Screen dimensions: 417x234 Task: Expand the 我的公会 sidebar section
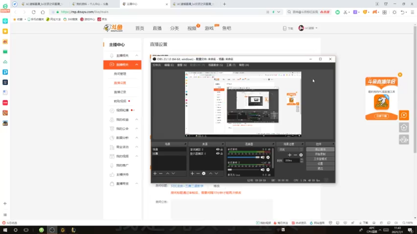pos(137,129)
